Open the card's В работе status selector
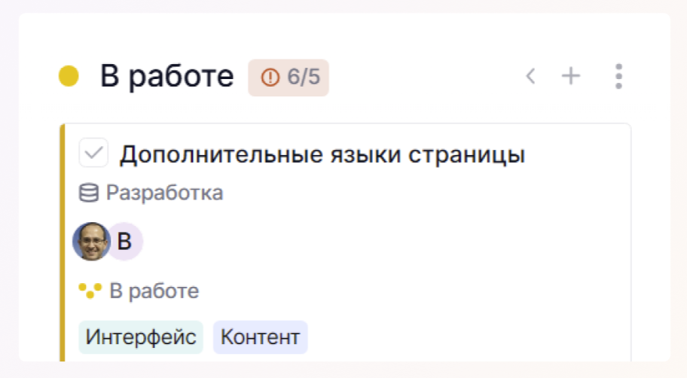The width and height of the screenshot is (687, 378). pos(154,291)
